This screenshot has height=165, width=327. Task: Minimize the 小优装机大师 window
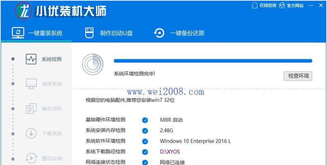[x=311, y=5]
